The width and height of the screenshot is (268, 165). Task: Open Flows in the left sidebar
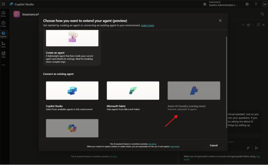(3, 44)
